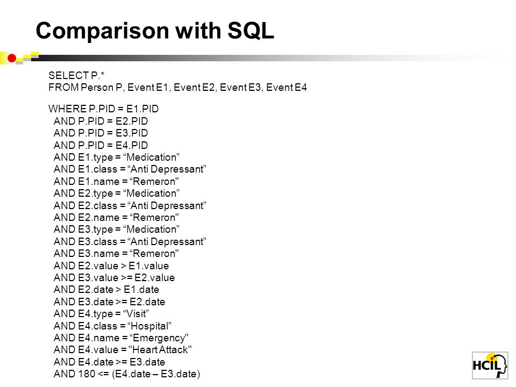
Task: Click 'AND E3.value >= E2.value' line
Action: (114, 277)
